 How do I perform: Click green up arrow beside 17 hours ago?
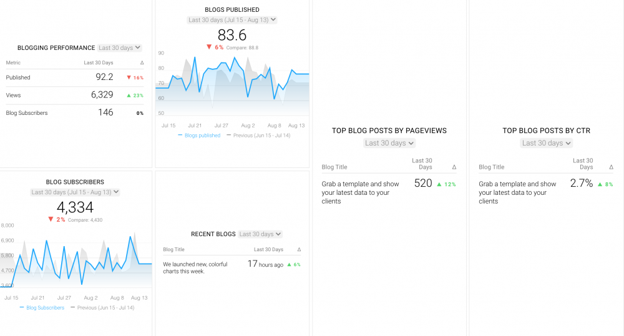click(x=289, y=265)
